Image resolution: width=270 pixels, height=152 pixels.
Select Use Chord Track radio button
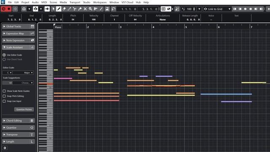[x=4, y=59]
